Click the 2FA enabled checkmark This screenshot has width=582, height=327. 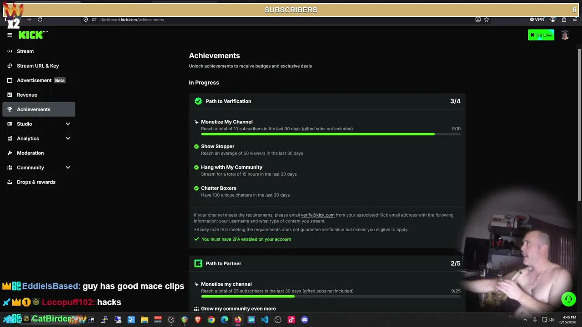pos(196,239)
